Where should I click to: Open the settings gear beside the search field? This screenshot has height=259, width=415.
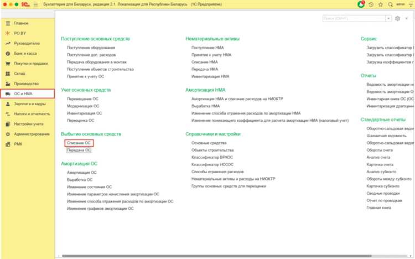pos(397,19)
